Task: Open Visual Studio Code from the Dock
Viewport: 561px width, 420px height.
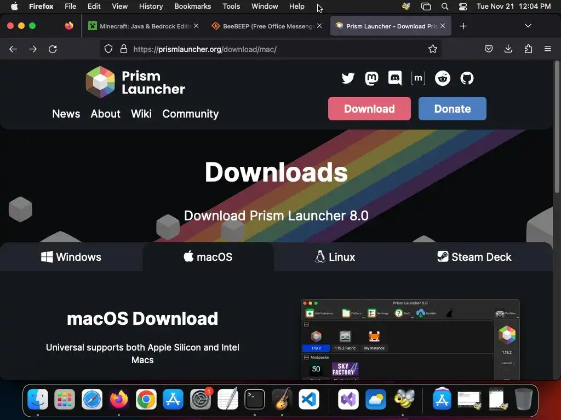Action: pos(309,399)
